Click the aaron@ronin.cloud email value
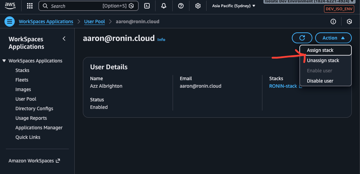Image resolution: width=360 pixels, height=174 pixels. 201,86
